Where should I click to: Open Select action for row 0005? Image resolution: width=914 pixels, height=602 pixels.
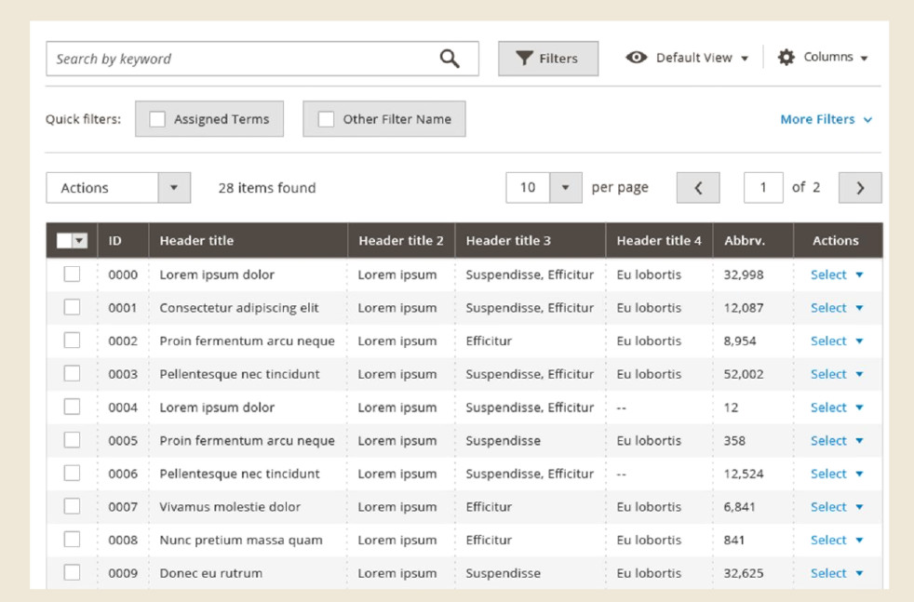tap(837, 441)
